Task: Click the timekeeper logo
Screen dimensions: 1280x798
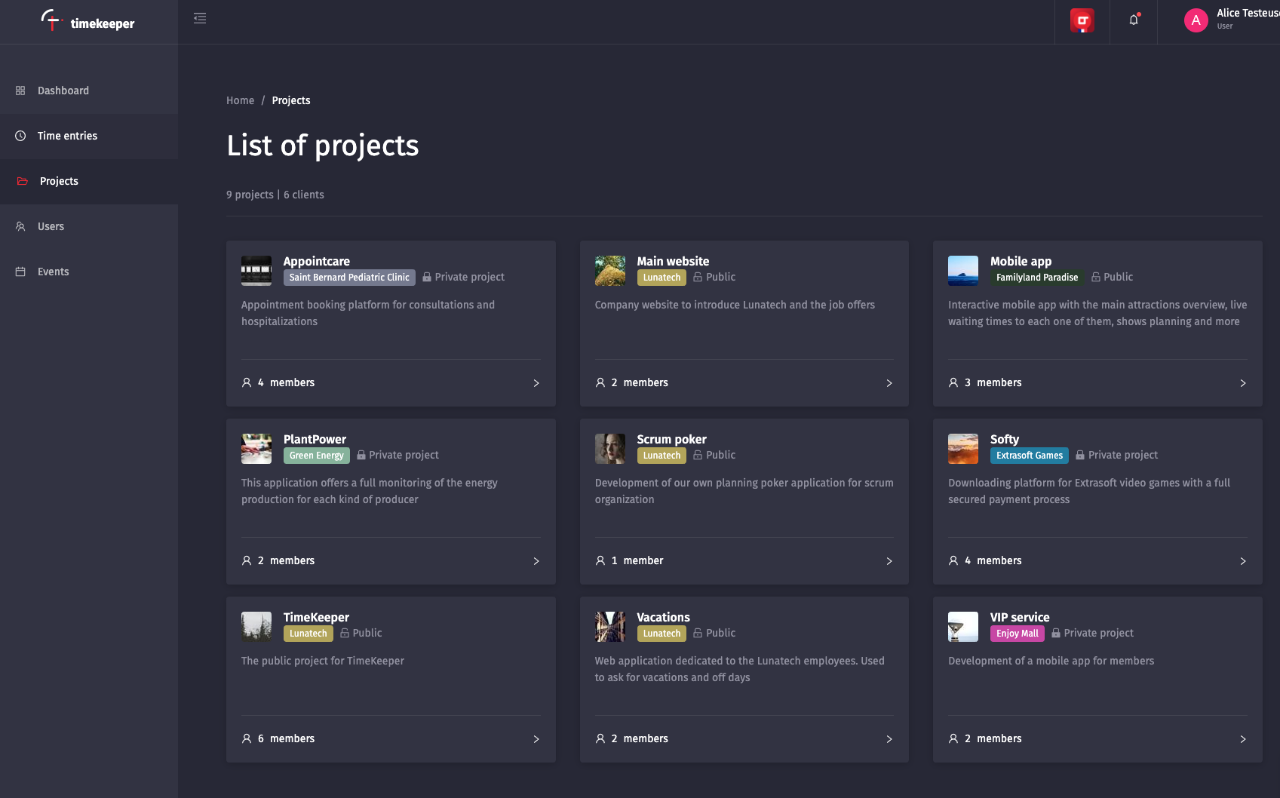Action: tap(87, 21)
